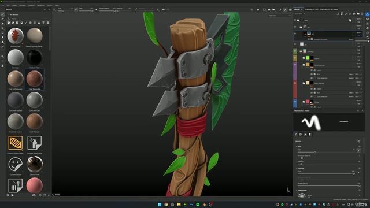Select the Projection tool in left toolbar
370x208 pixels.
2,23
